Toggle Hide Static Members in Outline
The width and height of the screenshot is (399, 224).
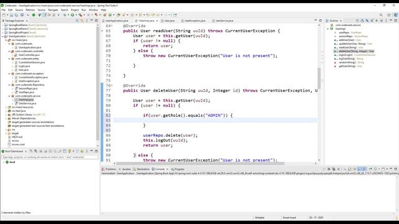coord(372,21)
